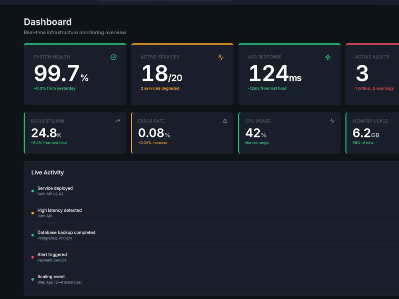
Task: Open the Avg Response 124ms value
Action: pyautogui.click(x=275, y=73)
